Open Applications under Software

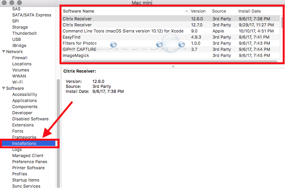(24, 100)
